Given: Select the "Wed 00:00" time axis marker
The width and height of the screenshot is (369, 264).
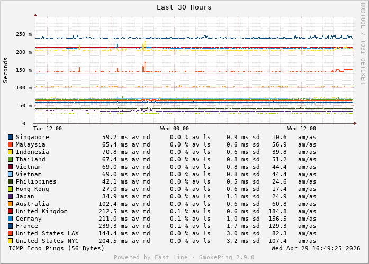Looking at the screenshot, I should (175, 129).
